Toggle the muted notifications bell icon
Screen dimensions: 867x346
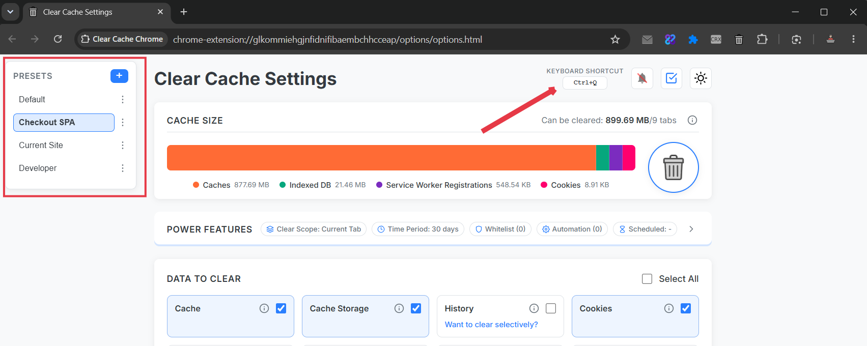(642, 78)
